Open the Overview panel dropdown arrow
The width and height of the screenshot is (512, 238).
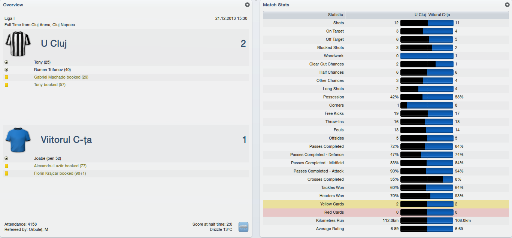pos(247,5)
